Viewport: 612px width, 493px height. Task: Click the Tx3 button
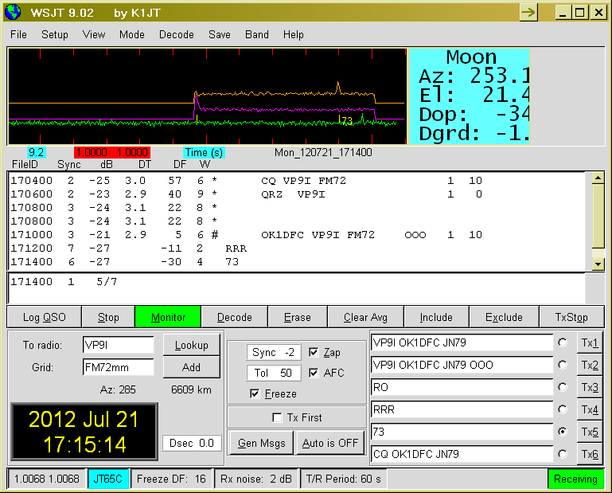point(590,387)
